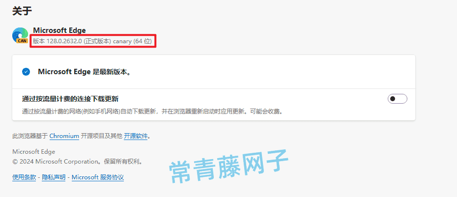This screenshot has width=457, height=197.
Task: Click the version 128.0.2632.0 canary text
Action: click(x=92, y=41)
